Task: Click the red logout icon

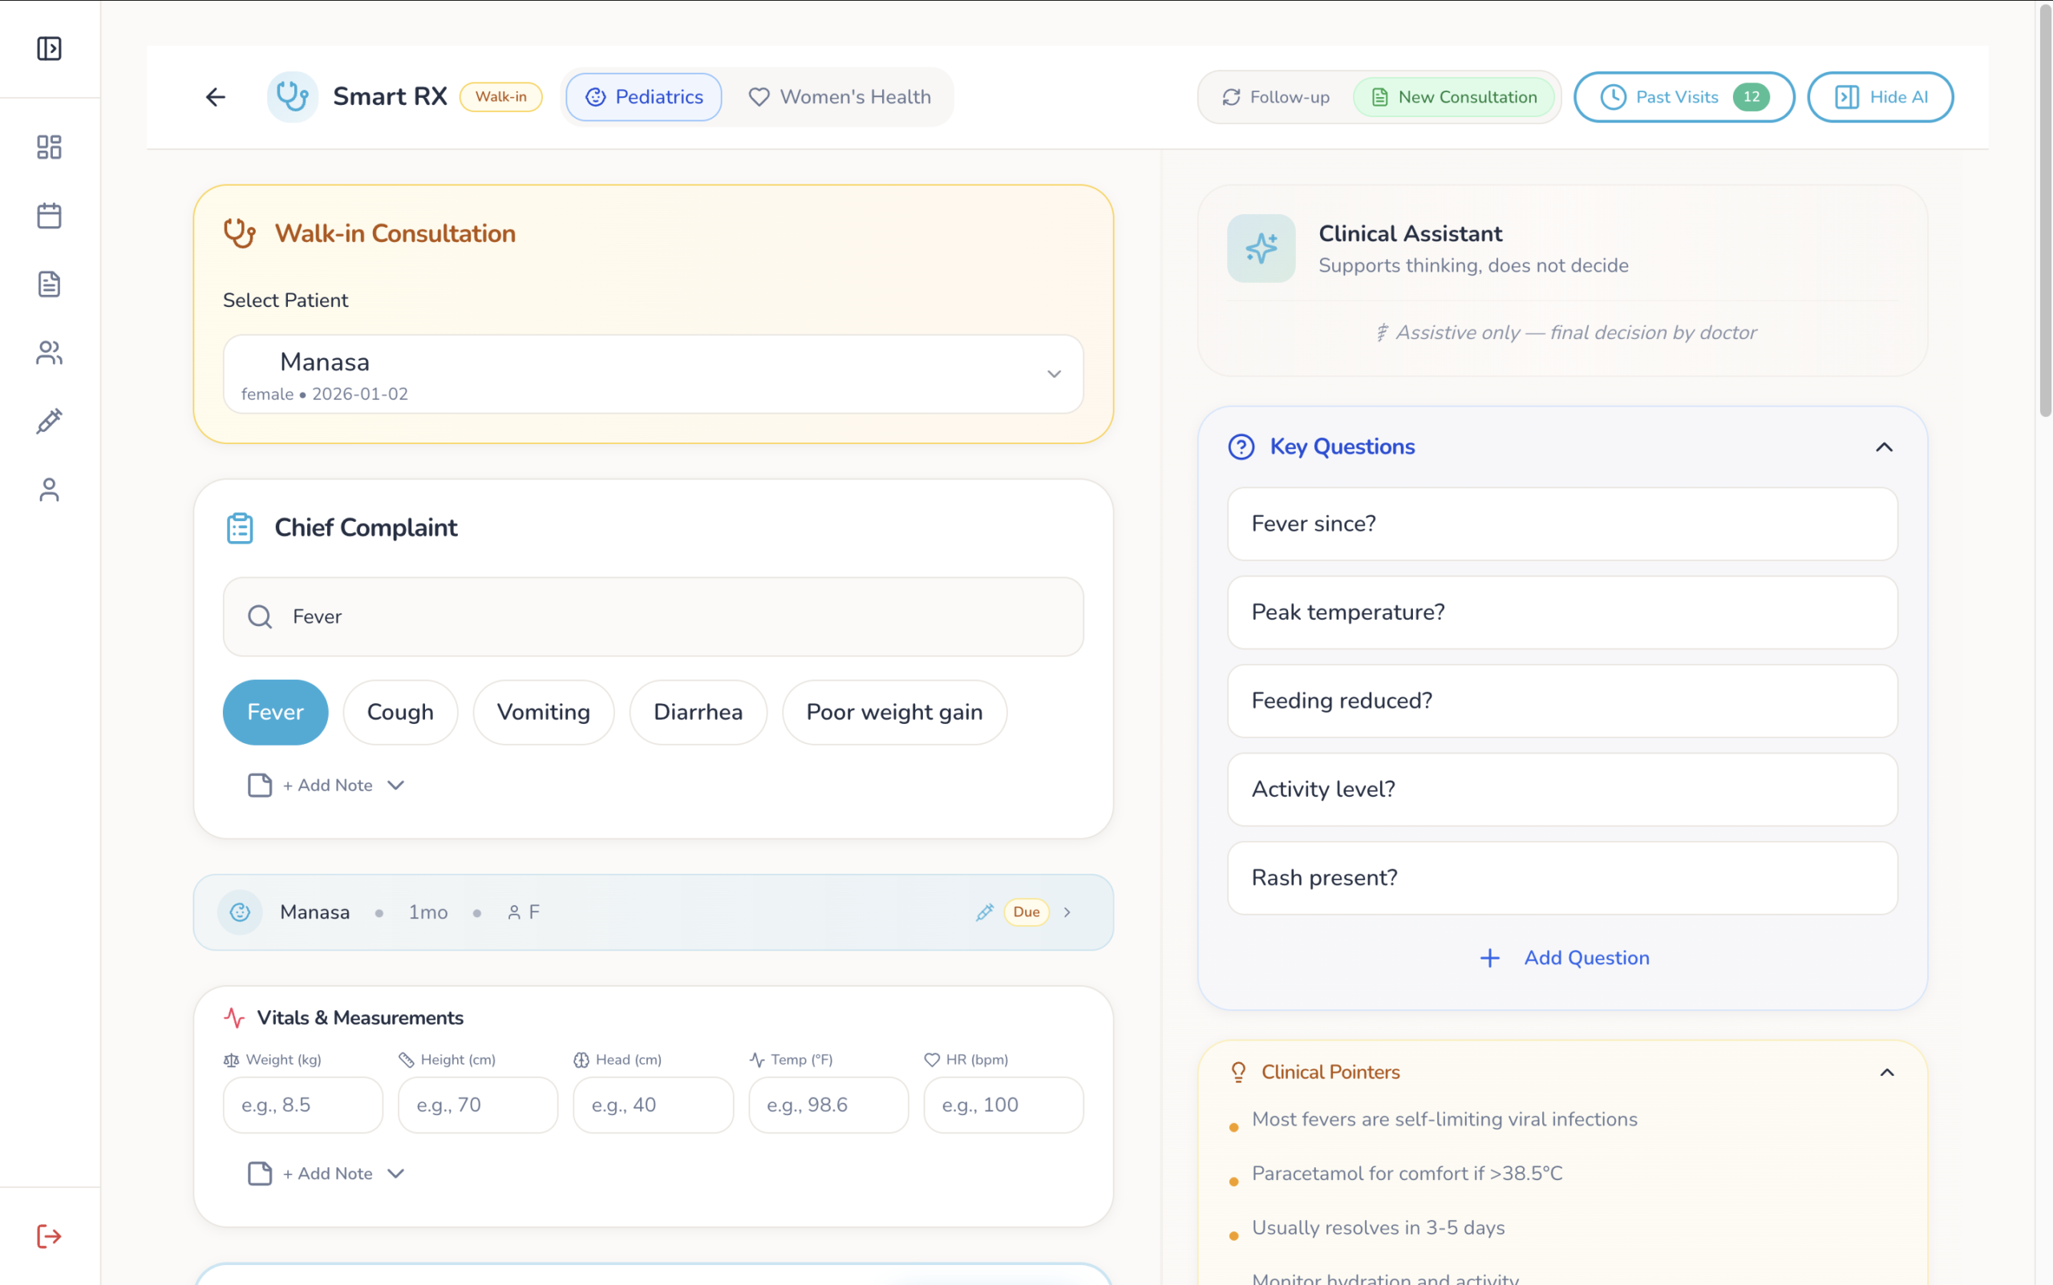Action: pyautogui.click(x=49, y=1236)
